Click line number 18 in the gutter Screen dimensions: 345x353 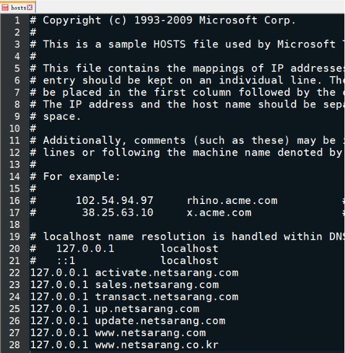pyautogui.click(x=15, y=224)
